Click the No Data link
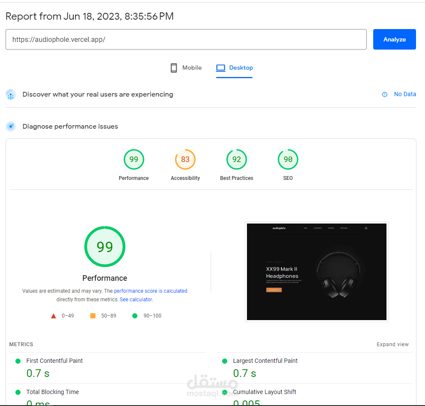 (405, 94)
